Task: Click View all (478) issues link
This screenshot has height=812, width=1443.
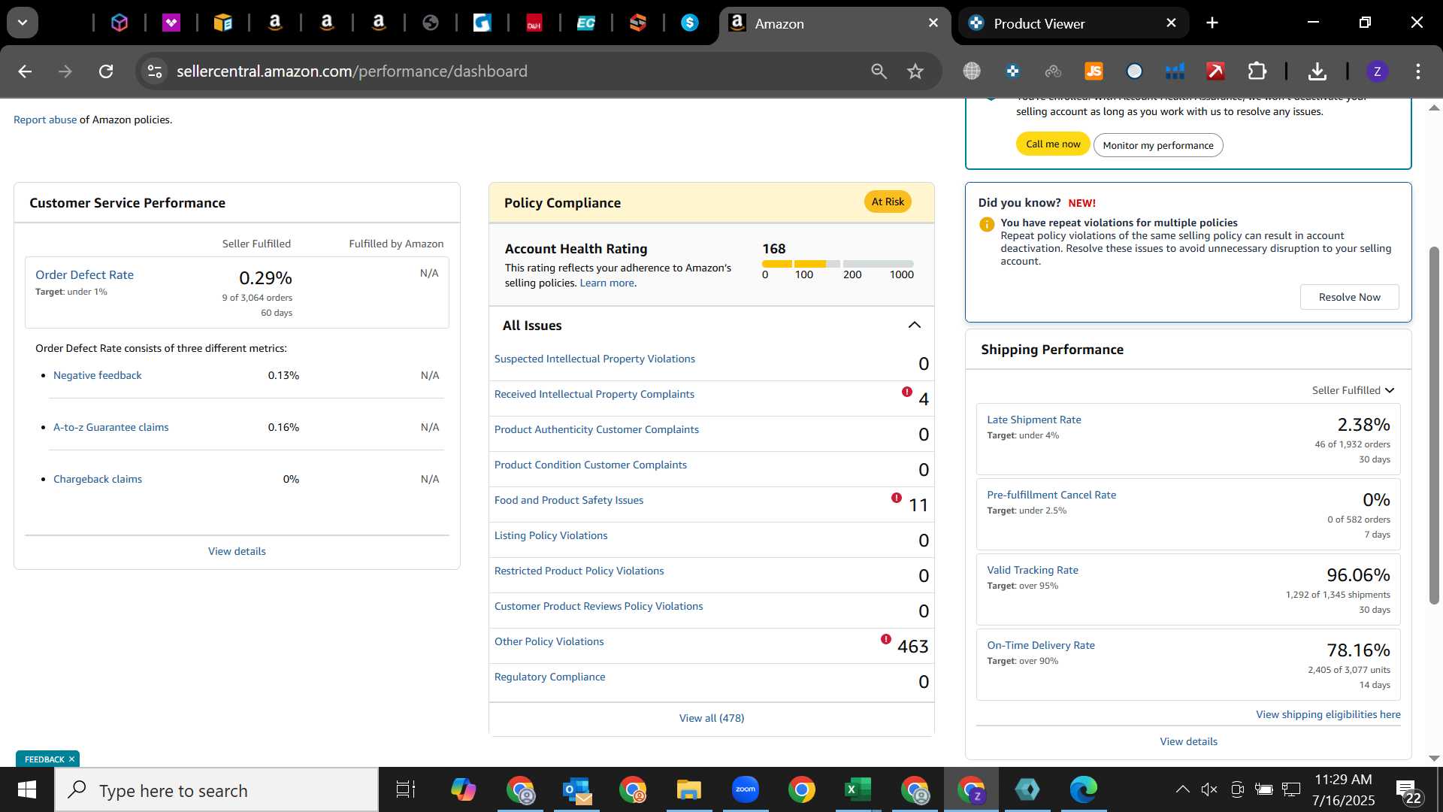Action: 712,718
